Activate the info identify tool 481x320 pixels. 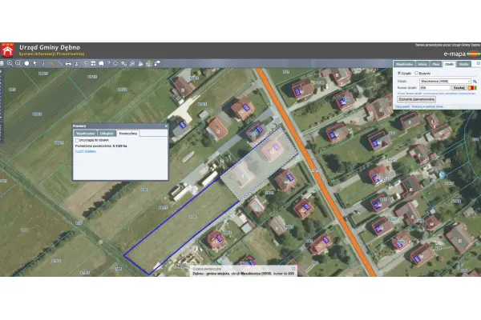(43, 63)
